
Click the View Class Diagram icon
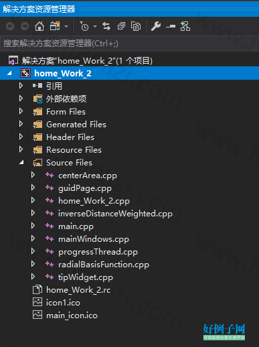pyautogui.click(x=185, y=26)
